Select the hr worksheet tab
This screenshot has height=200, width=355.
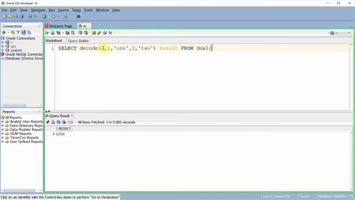click(x=84, y=26)
